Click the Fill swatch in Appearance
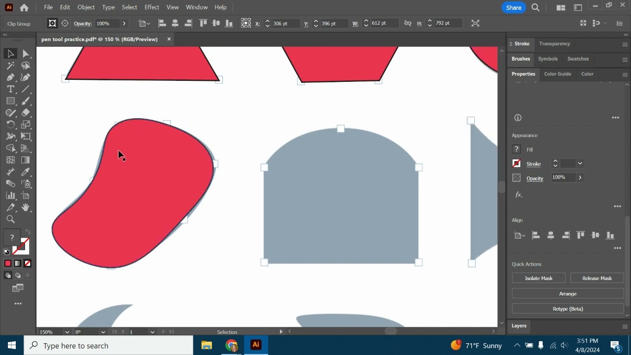The height and width of the screenshot is (355, 631). pos(517,149)
